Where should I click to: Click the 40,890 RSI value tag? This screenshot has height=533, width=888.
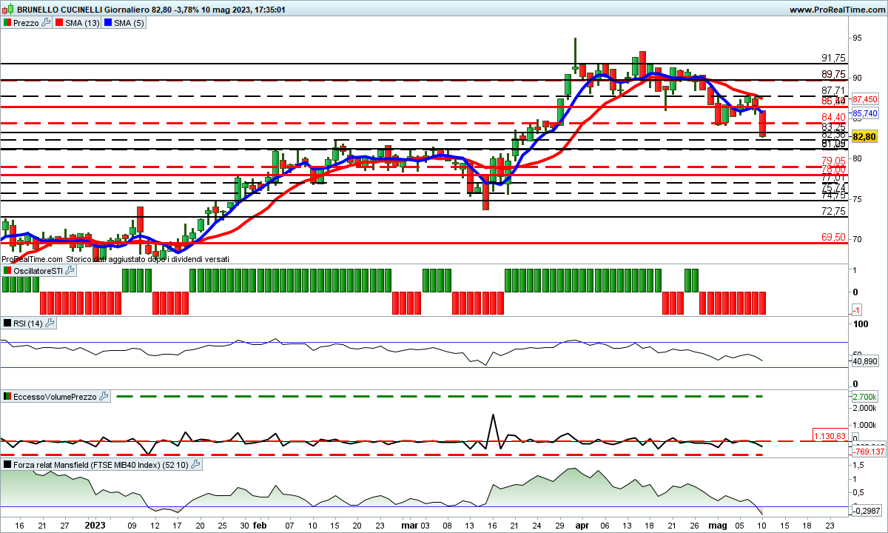pos(864,361)
